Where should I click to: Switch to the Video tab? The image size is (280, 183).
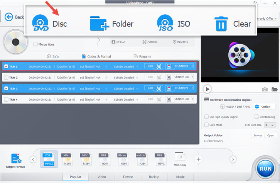click(101, 177)
